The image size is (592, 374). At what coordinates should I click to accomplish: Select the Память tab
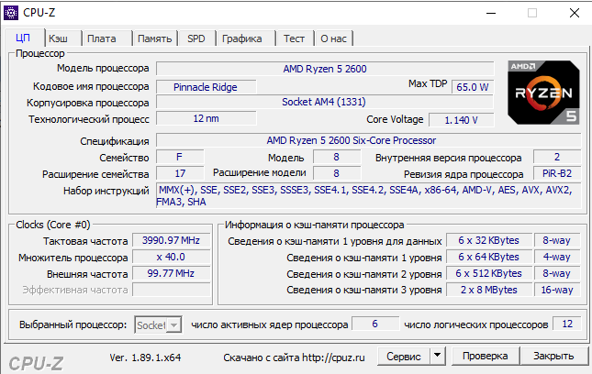point(155,38)
